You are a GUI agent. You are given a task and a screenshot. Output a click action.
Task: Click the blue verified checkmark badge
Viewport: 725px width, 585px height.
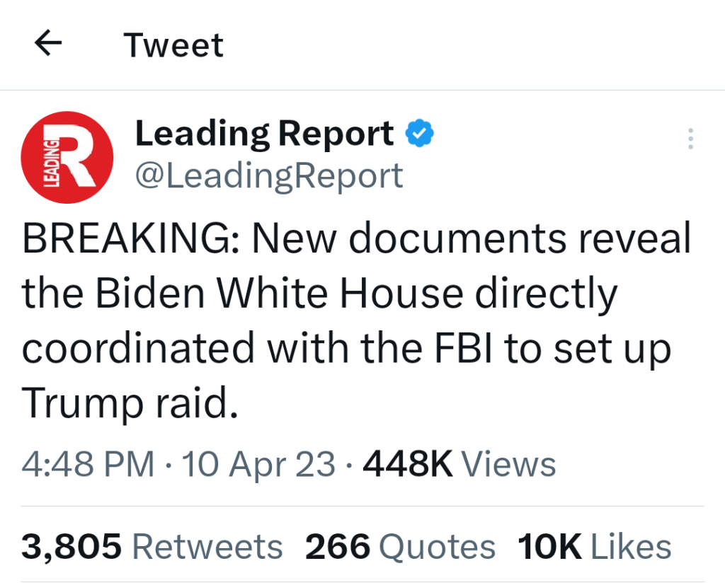[x=419, y=133]
